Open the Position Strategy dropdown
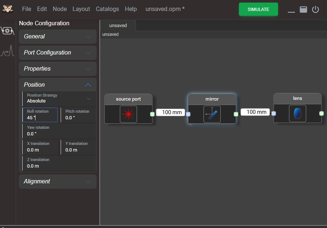This screenshot has width=327, height=228. point(59,98)
